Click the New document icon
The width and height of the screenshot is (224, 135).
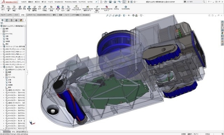[x=101, y=2]
